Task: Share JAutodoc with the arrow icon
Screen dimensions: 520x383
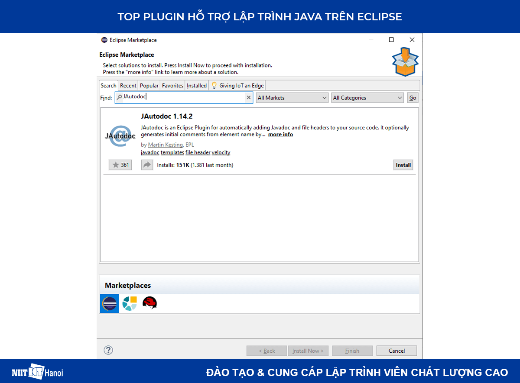Action: pyautogui.click(x=147, y=165)
